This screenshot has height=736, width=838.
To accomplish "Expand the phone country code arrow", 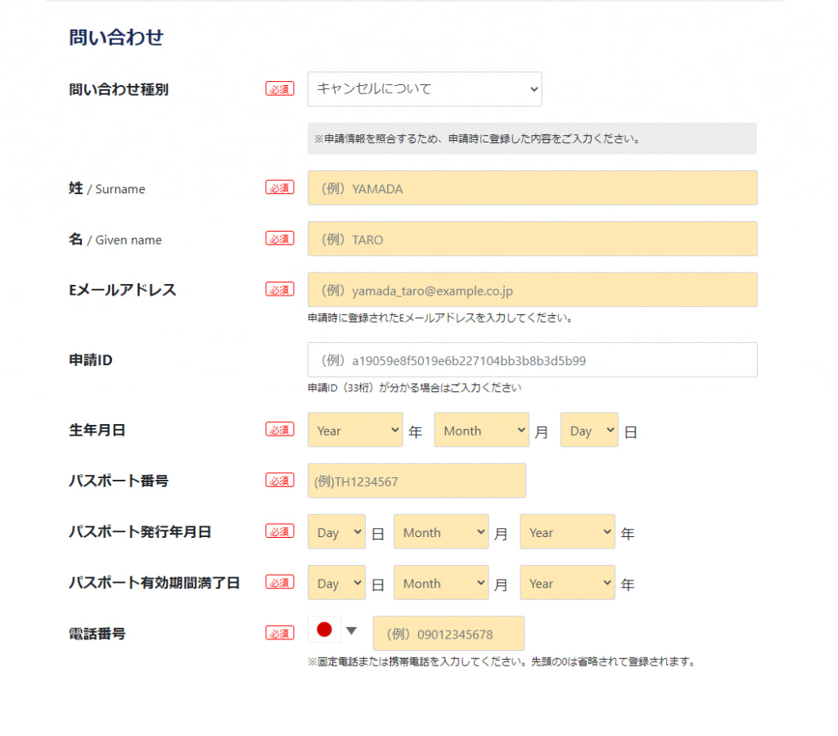I will [x=351, y=630].
